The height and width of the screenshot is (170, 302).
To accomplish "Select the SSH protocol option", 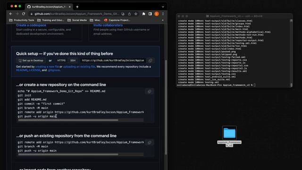I will click(73, 60).
